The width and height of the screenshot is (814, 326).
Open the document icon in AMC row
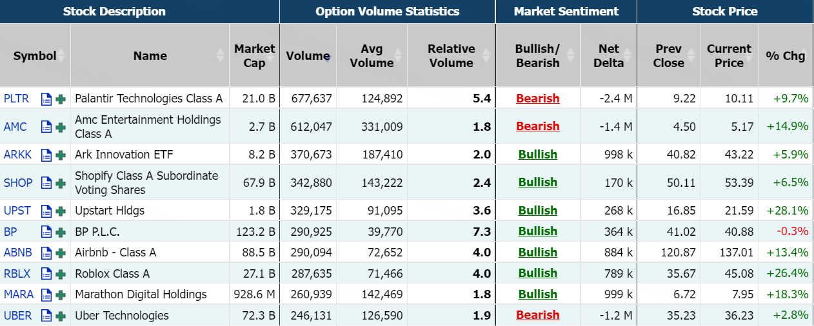(46, 127)
